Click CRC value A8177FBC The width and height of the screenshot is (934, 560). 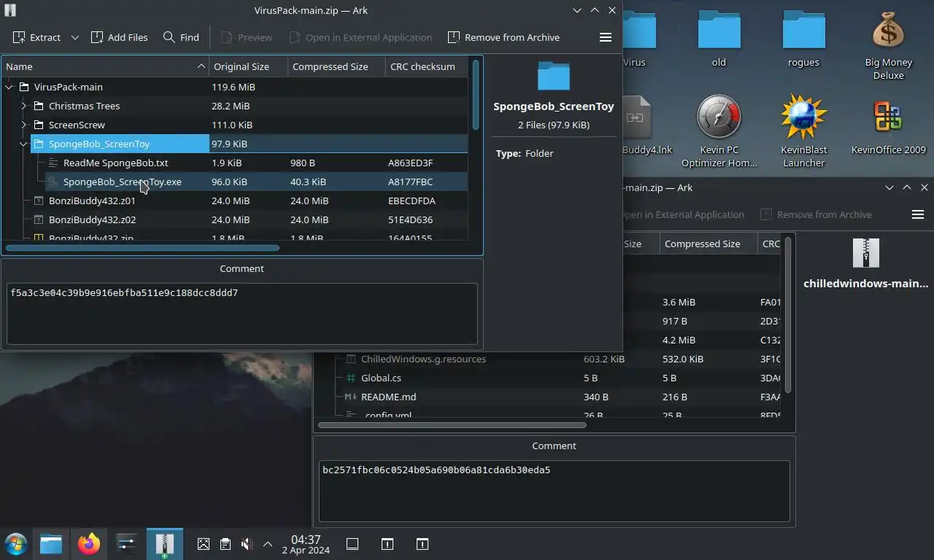[x=411, y=182]
